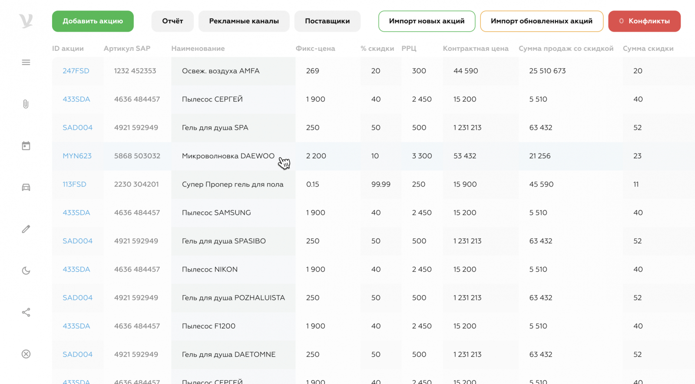
Task: Click Импорт новых акций button
Action: coord(427,21)
